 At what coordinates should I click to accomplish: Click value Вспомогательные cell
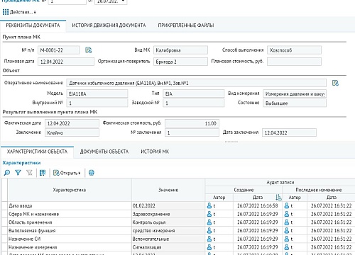click(168, 239)
